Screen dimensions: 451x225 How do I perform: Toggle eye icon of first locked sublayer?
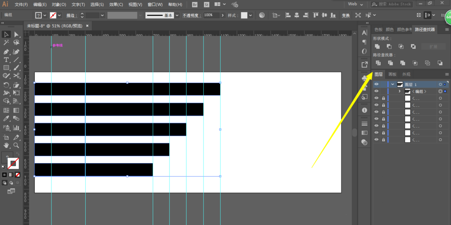(x=376, y=98)
